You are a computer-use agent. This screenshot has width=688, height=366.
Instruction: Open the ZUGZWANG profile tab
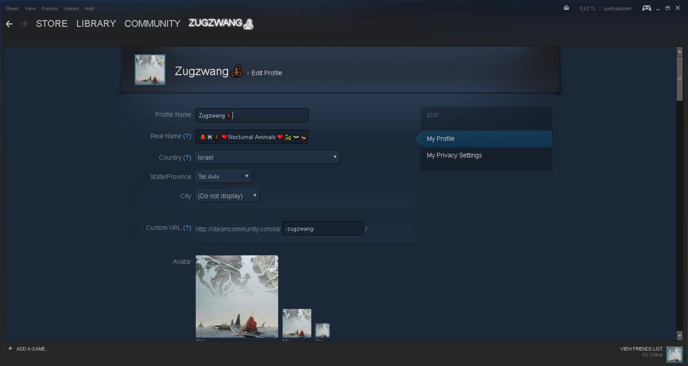221,23
